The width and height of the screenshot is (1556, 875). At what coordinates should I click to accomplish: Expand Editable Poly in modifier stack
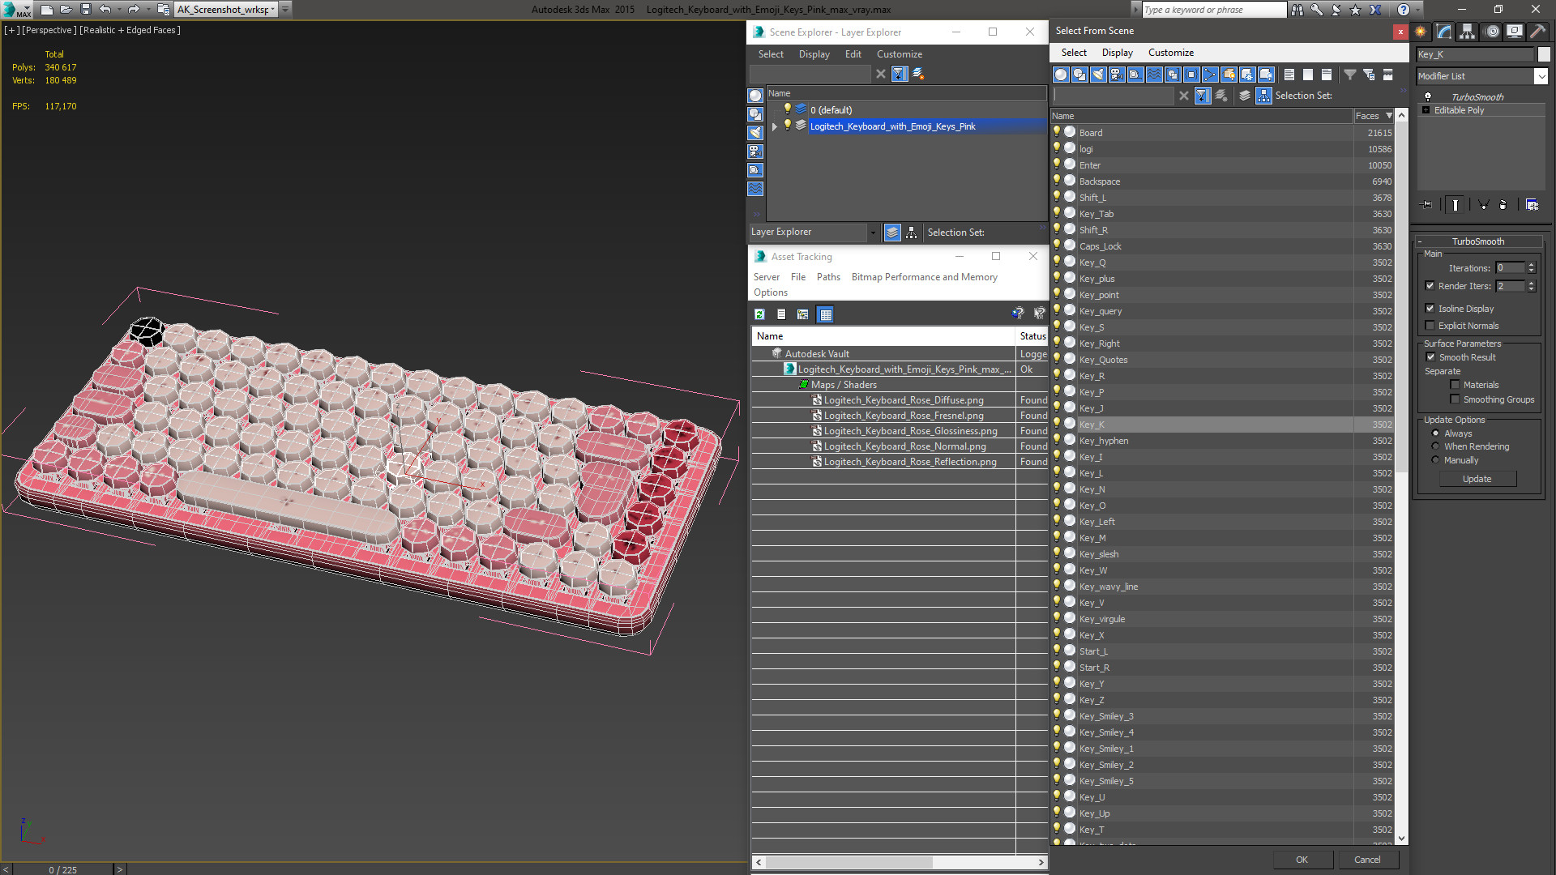click(1426, 110)
